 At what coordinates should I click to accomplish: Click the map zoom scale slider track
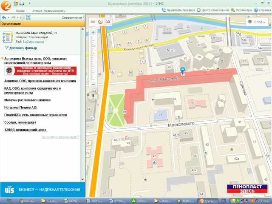click(x=93, y=59)
